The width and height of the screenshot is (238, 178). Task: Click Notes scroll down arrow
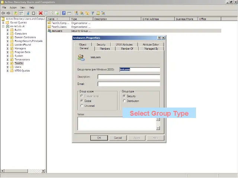[x=158, y=128]
